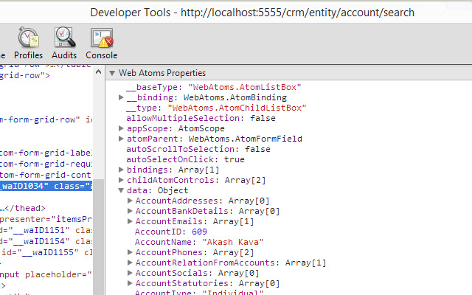
Task: Click the autoSelectOnClick true property
Action: pos(185,159)
